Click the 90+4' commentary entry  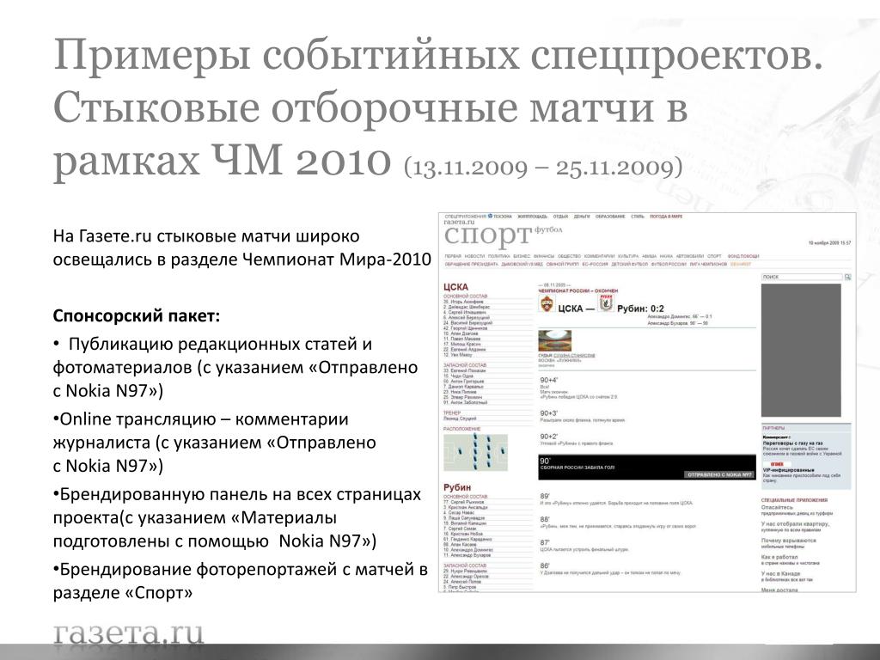coord(578,388)
